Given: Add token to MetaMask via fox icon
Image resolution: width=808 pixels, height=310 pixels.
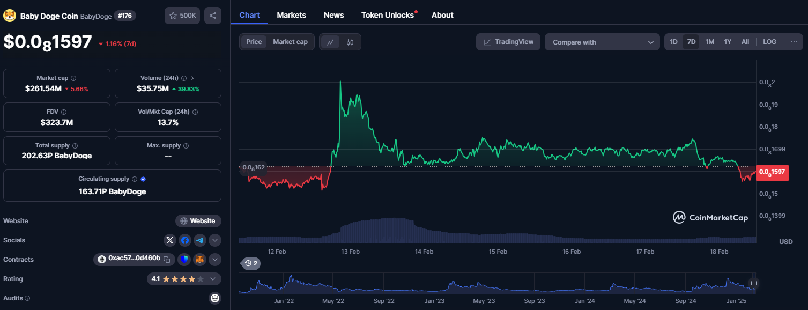Looking at the screenshot, I should pyautogui.click(x=199, y=260).
